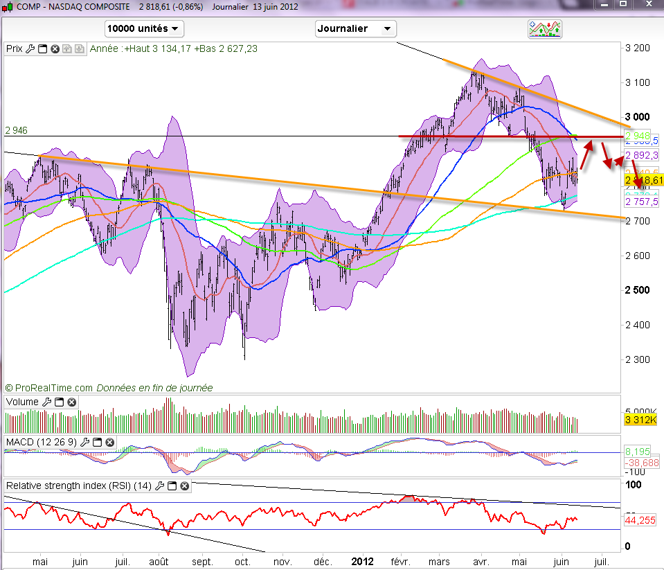The width and height of the screenshot is (664, 570).
Task: Maximize the Prix chart panel
Action: coord(42,49)
